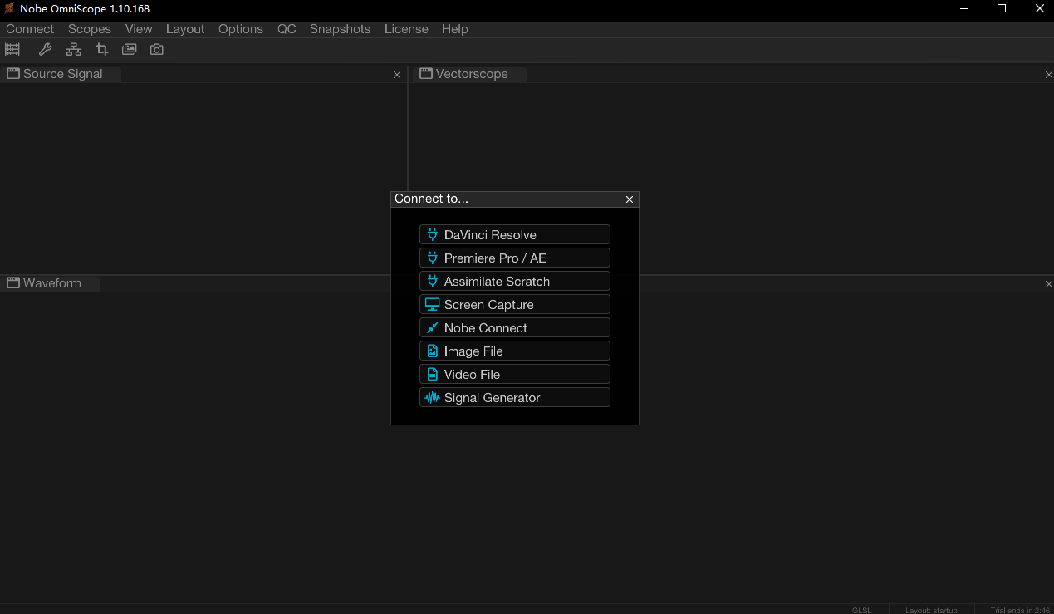Pick Nobe Connect option
The image size is (1054, 614).
[514, 328]
